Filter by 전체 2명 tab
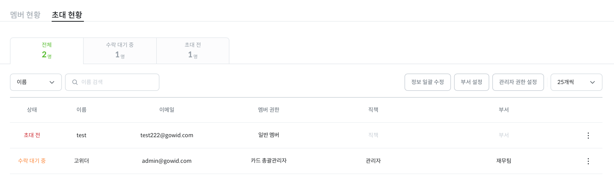The height and width of the screenshot is (178, 614). pos(47,51)
